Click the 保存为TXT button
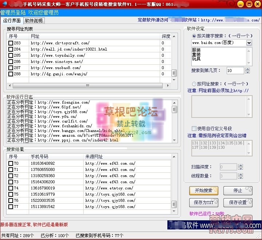Screen dimensions: 262x240 pos(204,203)
